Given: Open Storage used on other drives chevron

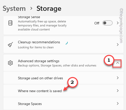Looking at the screenshot, I should click(x=118, y=78).
